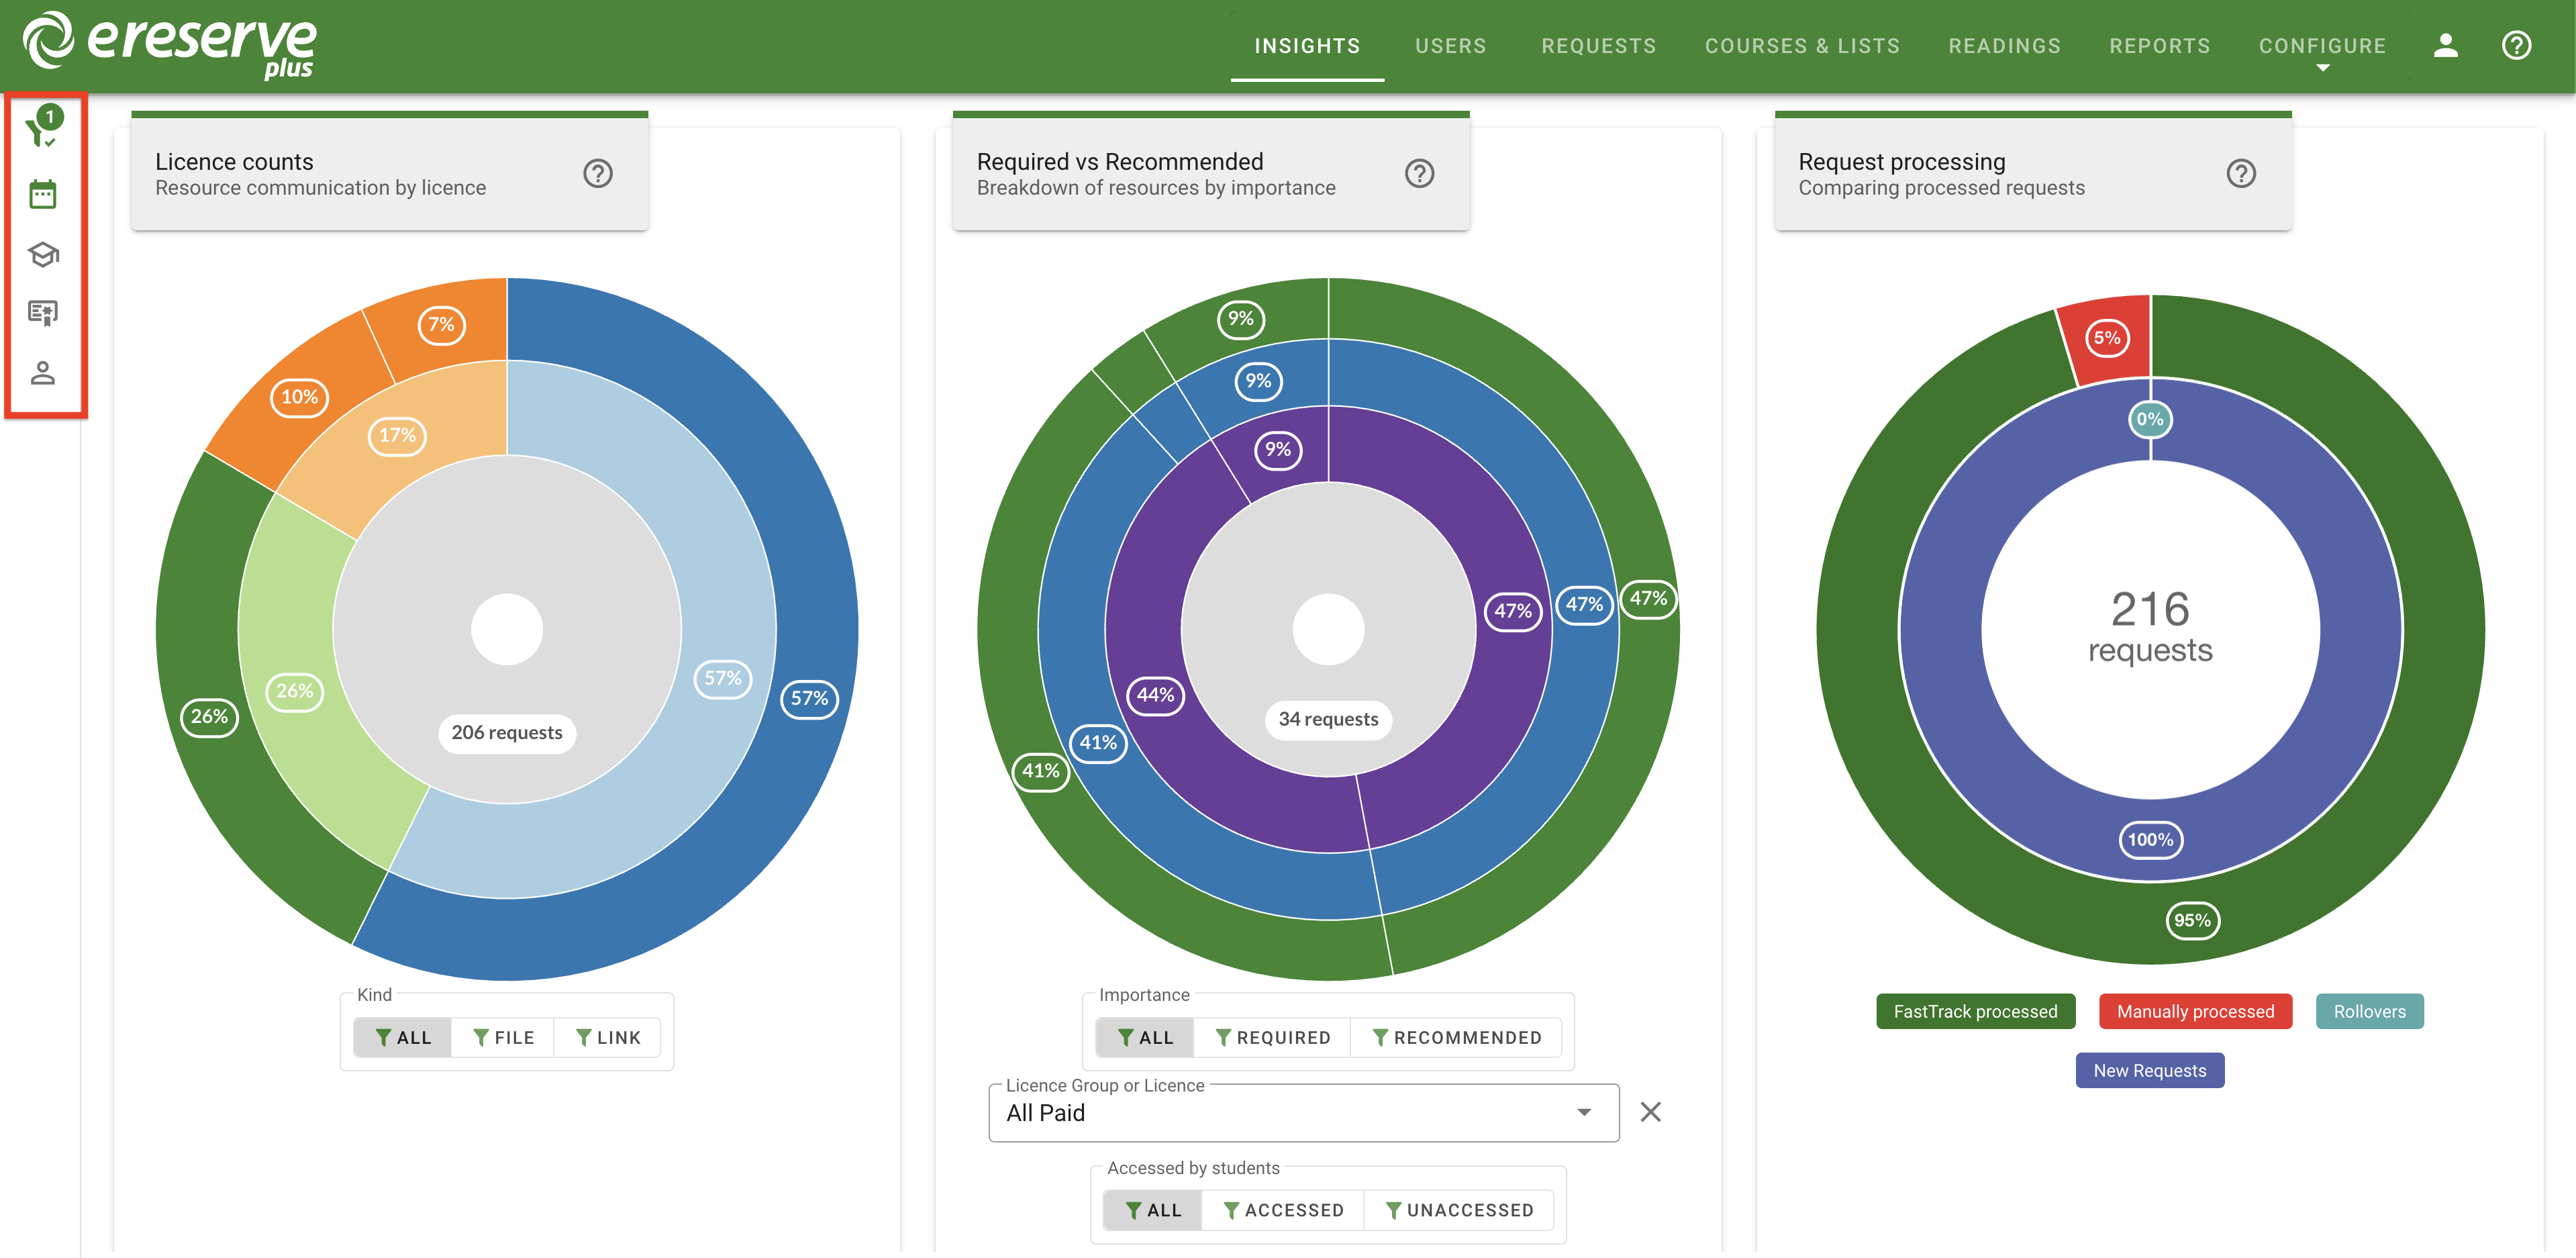Switch to the READINGS tab

2004,45
